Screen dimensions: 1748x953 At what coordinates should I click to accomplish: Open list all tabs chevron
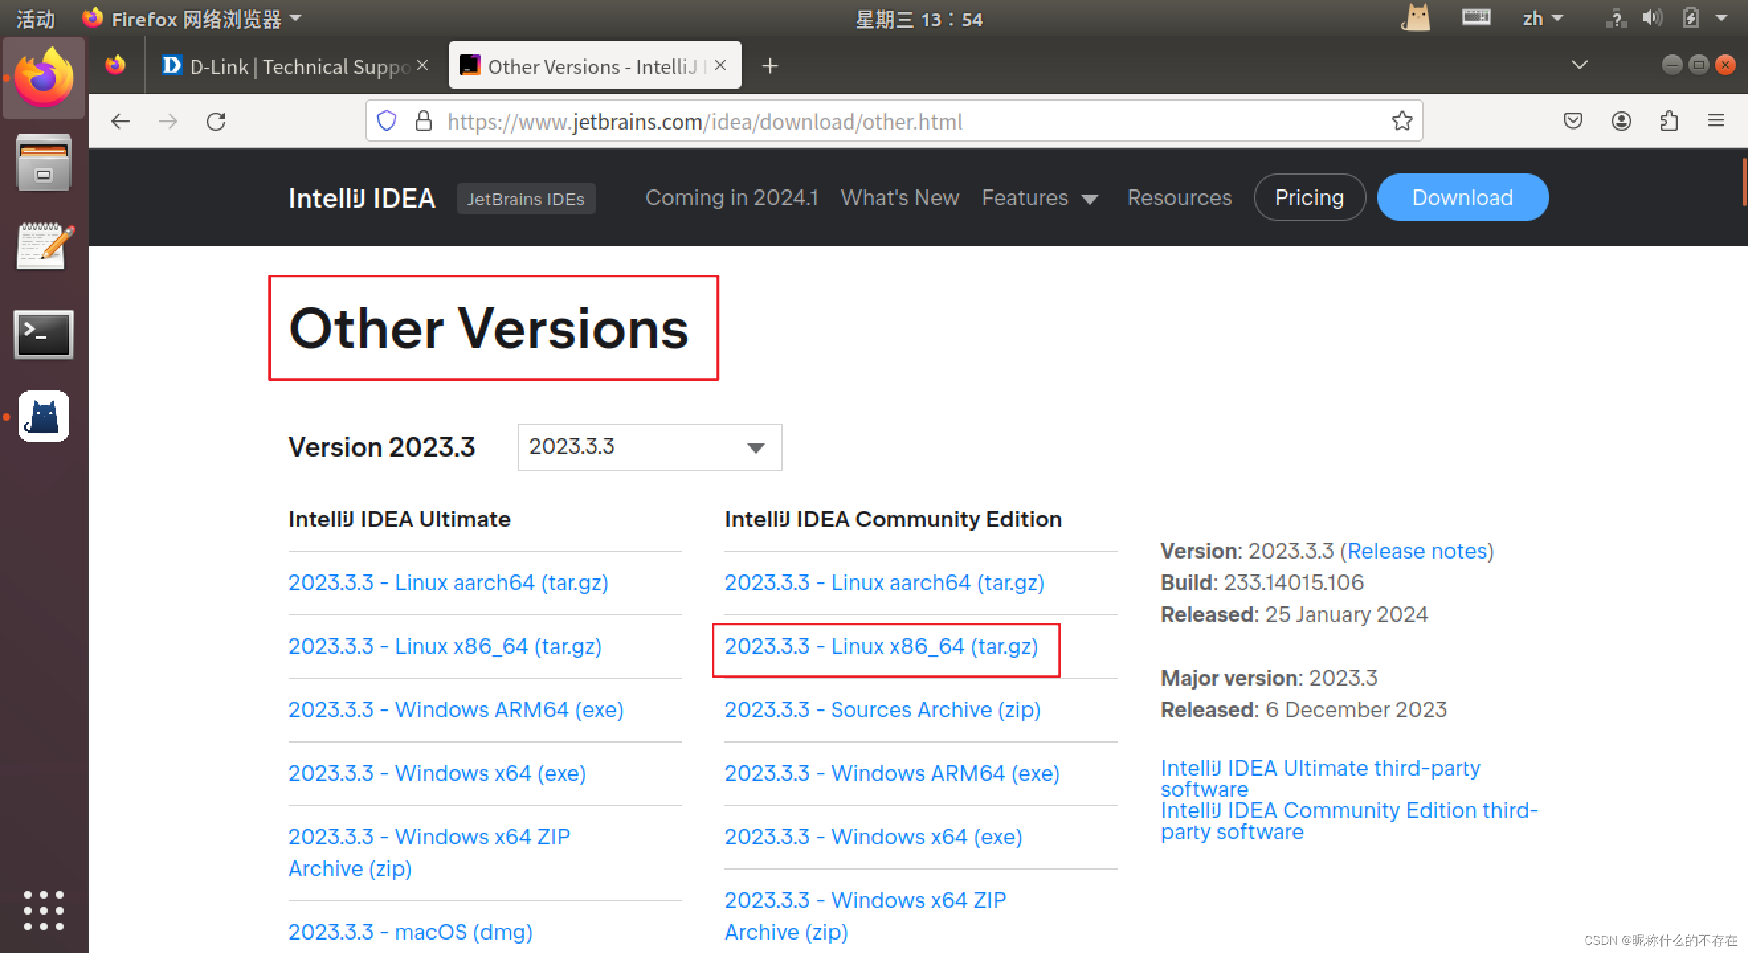tap(1579, 65)
